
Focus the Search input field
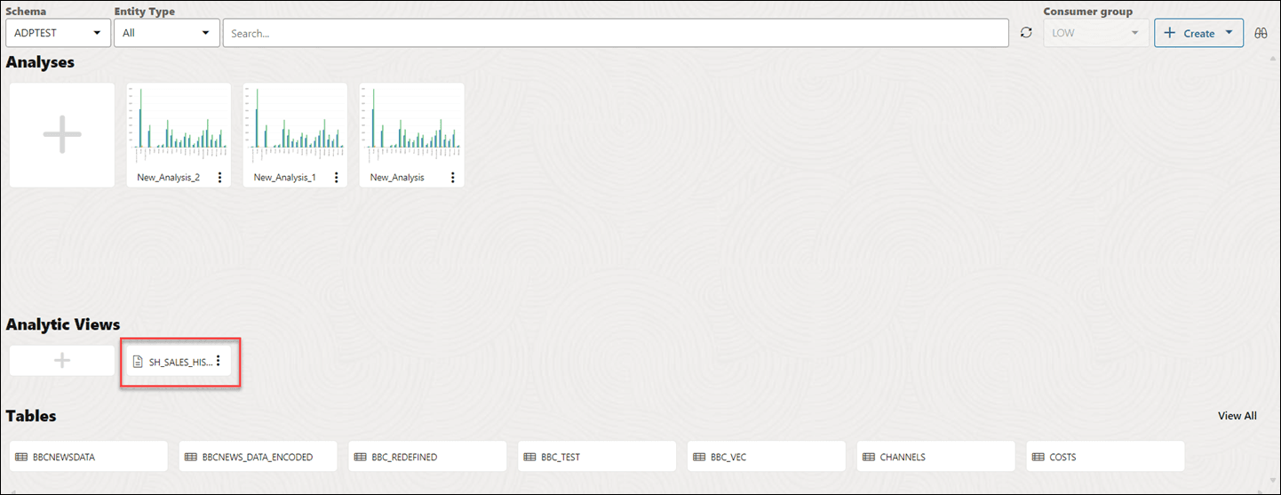coord(615,33)
